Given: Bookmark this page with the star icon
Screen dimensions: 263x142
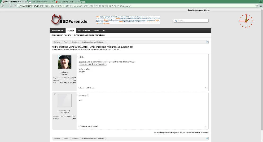Looking at the screenshot, I should 257,6.
